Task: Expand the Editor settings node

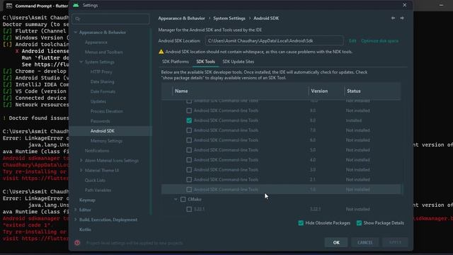Action: coord(76,210)
